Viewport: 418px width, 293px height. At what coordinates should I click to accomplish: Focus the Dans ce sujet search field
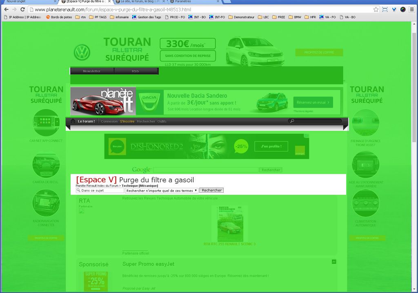(x=100, y=191)
